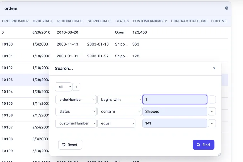Sort by REQUIREDDATE column header

click(x=70, y=21)
